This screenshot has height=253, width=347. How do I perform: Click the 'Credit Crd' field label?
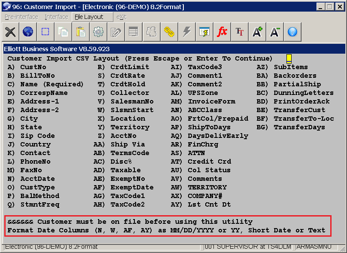coord(209,162)
